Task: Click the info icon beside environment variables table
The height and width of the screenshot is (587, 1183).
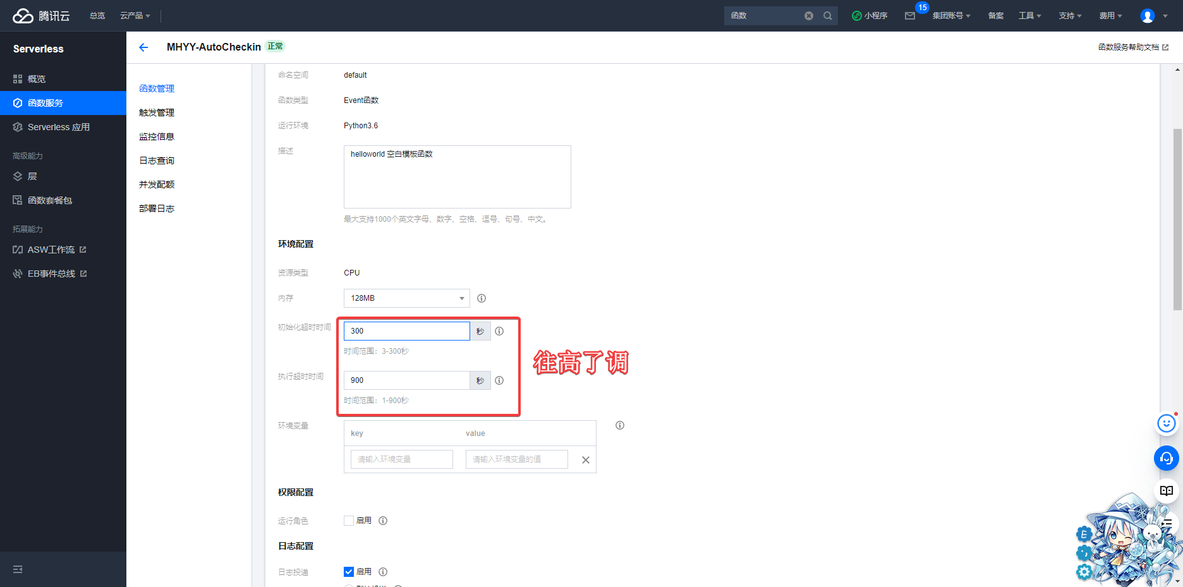Action: tap(620, 425)
